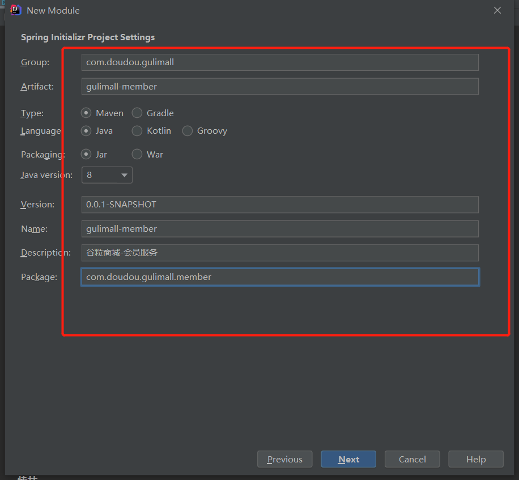
Task: Click the Group input field
Action: pos(280,62)
